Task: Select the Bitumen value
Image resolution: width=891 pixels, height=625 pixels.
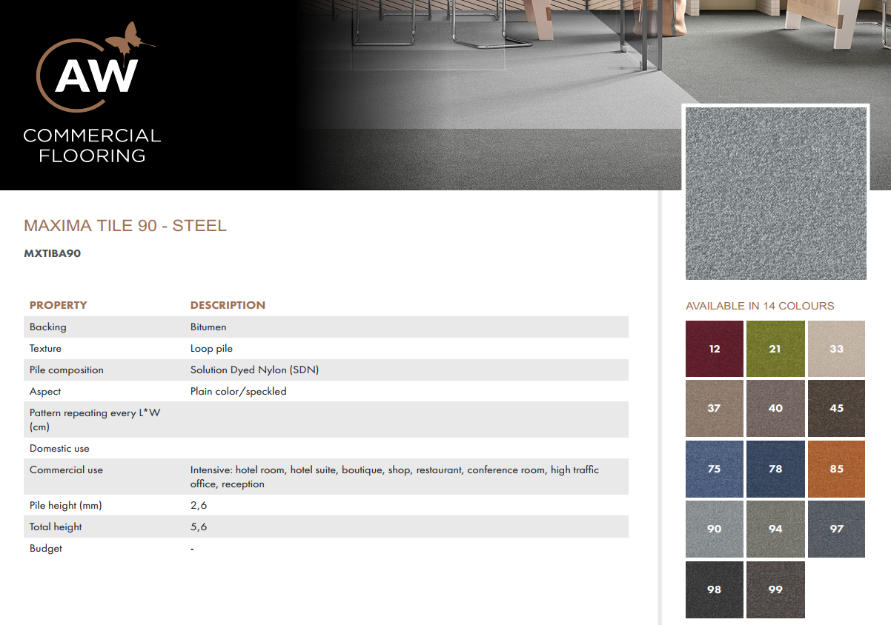Action: [208, 327]
